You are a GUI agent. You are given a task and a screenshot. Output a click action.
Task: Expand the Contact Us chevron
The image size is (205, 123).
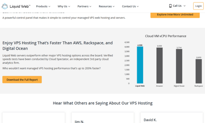(138, 6)
